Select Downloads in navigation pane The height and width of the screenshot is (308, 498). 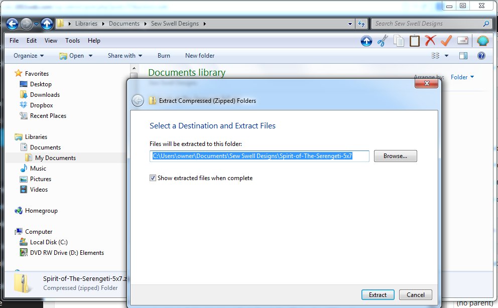coord(40,94)
